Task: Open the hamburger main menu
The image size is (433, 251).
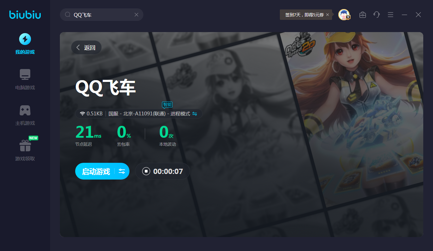Action: 391,15
